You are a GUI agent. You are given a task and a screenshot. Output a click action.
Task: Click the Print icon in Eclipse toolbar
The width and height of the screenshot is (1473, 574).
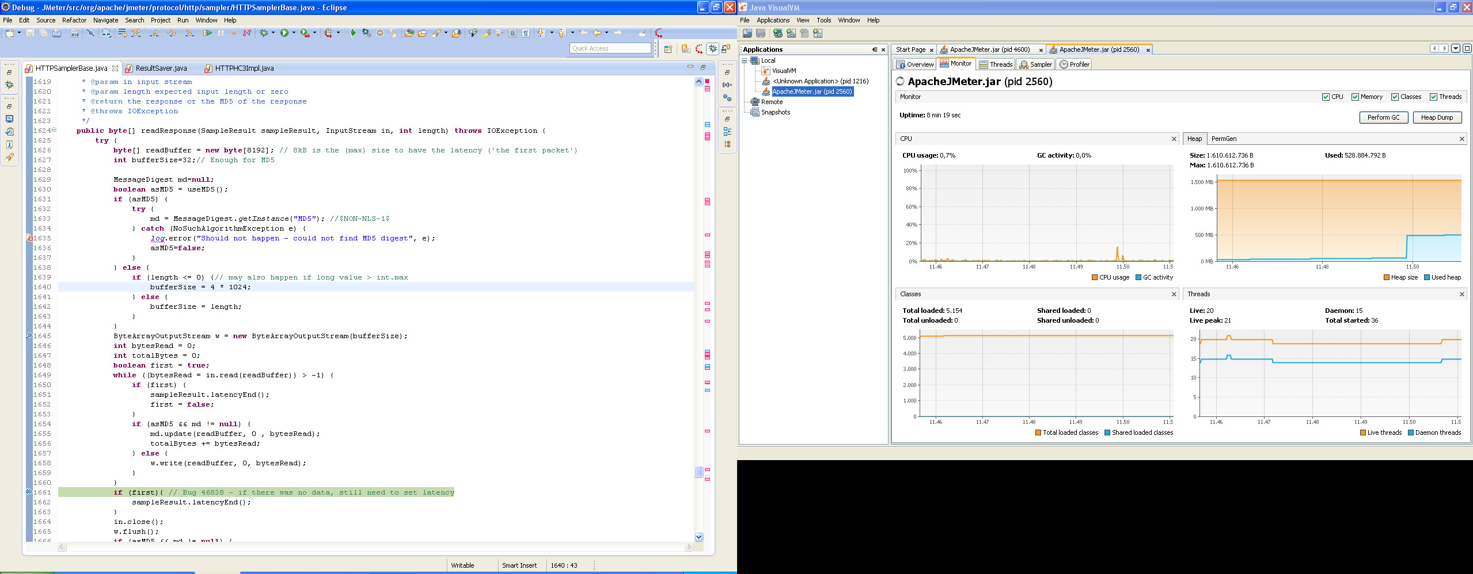pyautogui.click(x=56, y=33)
